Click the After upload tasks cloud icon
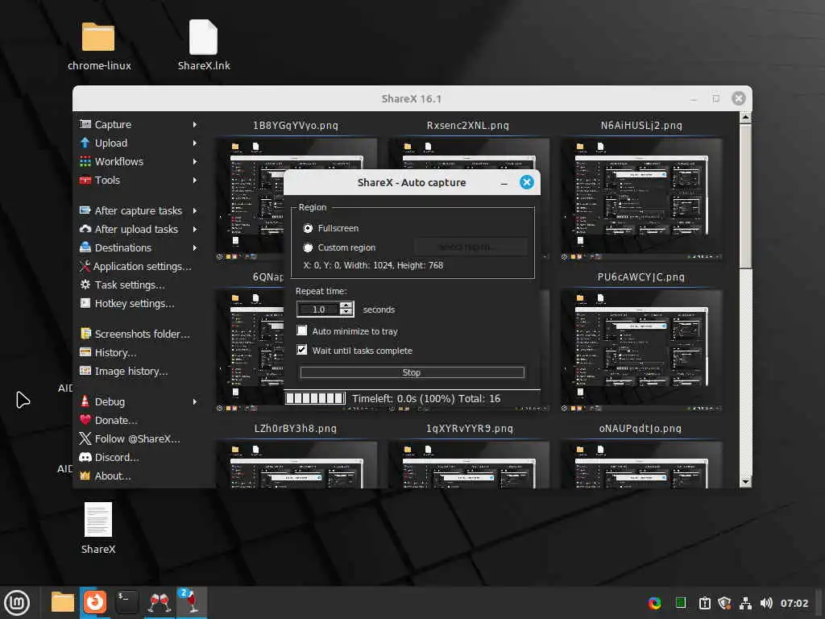 (x=85, y=229)
